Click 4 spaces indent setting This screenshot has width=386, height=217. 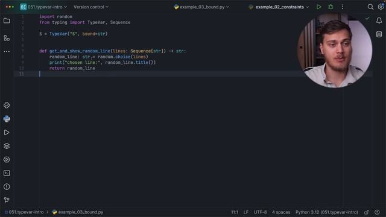coord(281,212)
